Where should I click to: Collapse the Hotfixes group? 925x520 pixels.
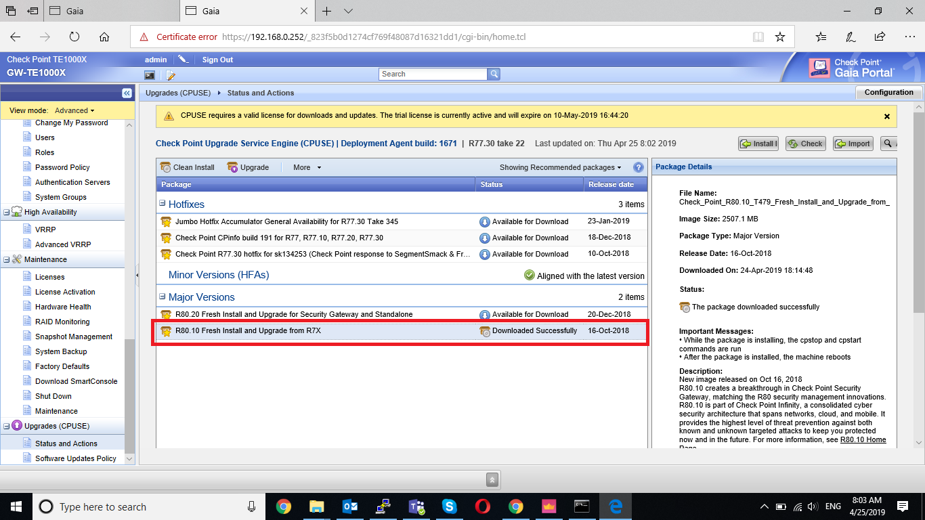pyautogui.click(x=163, y=203)
